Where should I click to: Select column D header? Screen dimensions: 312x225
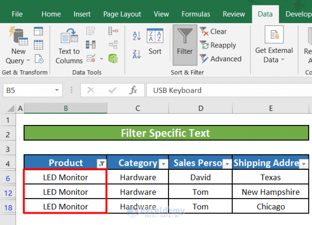(201, 108)
